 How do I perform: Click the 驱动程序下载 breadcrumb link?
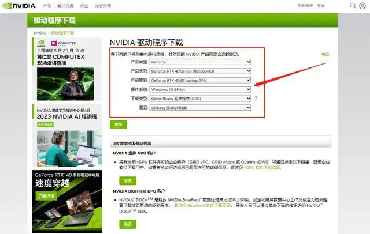(62, 33)
